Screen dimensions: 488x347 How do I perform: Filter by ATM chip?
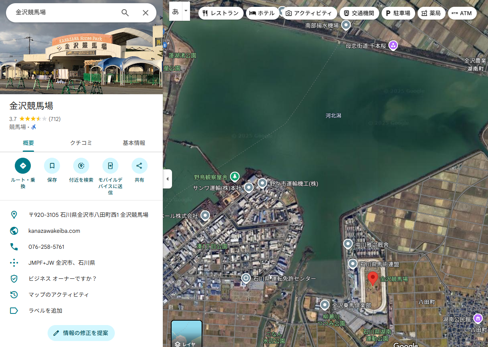click(462, 13)
